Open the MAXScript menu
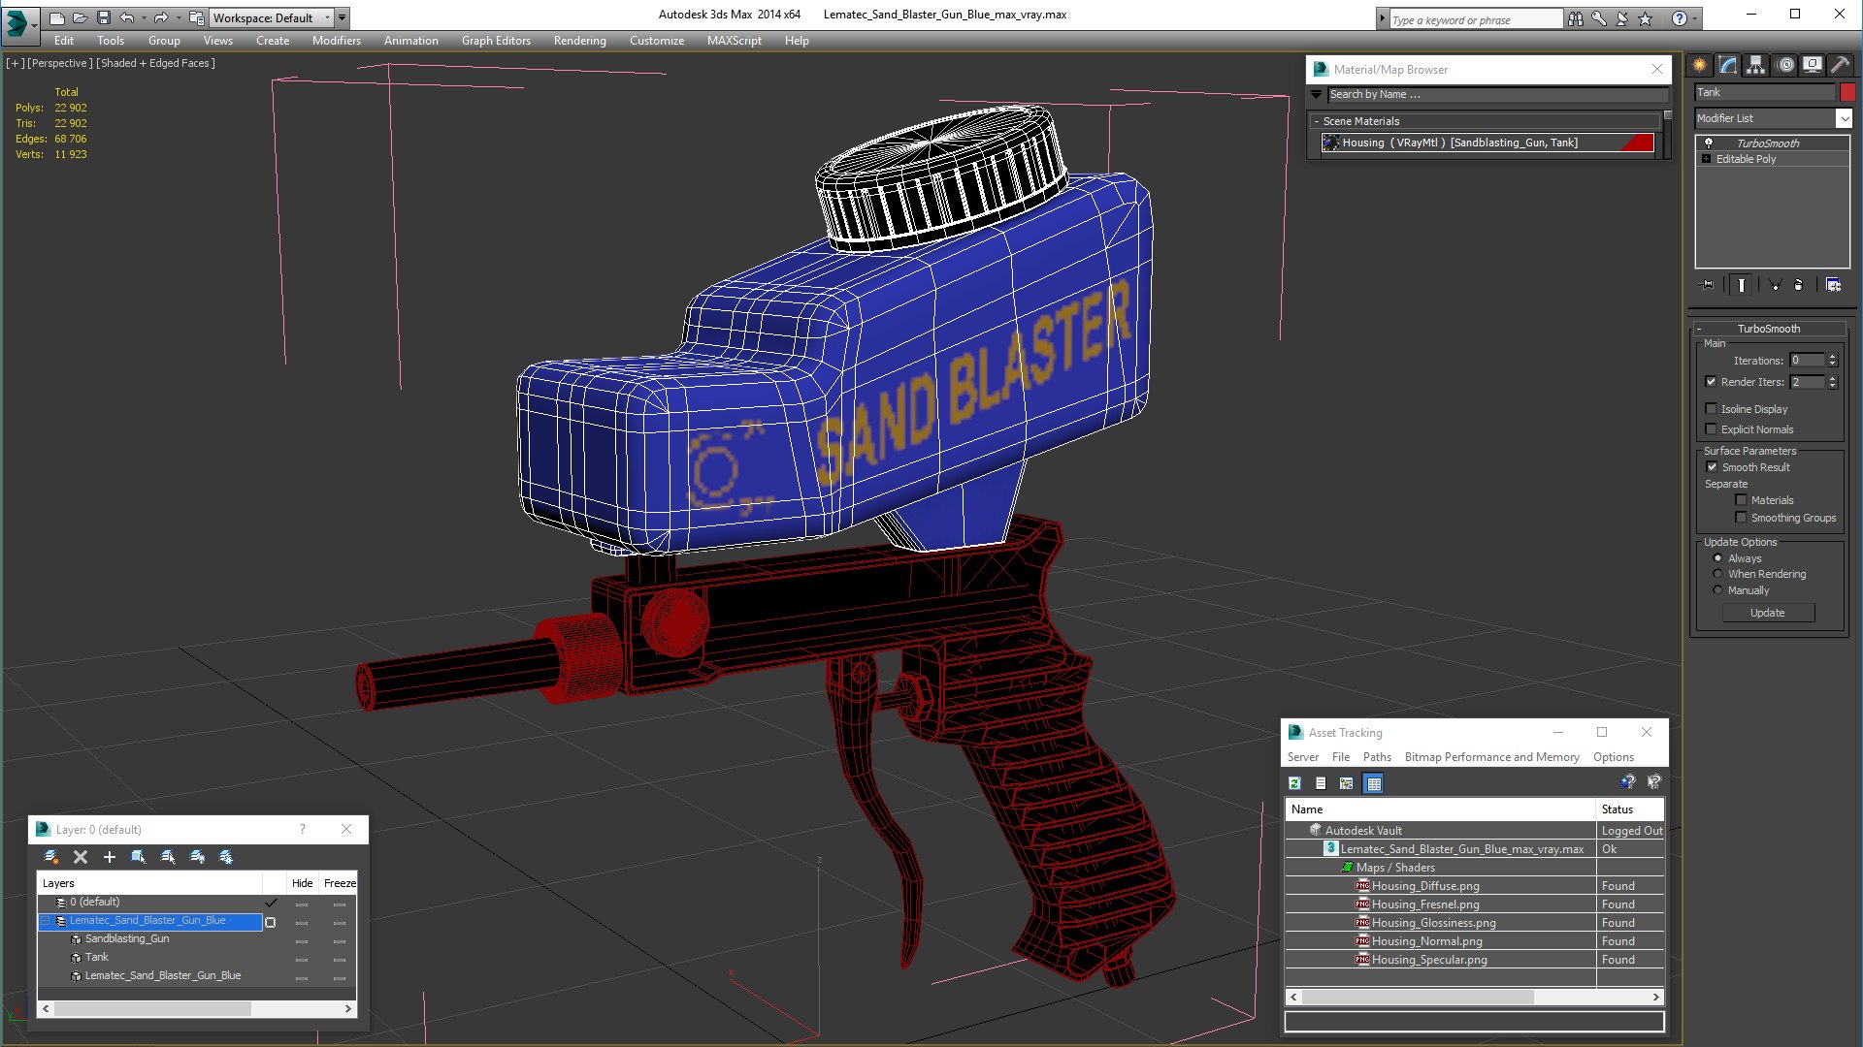1863x1047 pixels. pos(734,41)
